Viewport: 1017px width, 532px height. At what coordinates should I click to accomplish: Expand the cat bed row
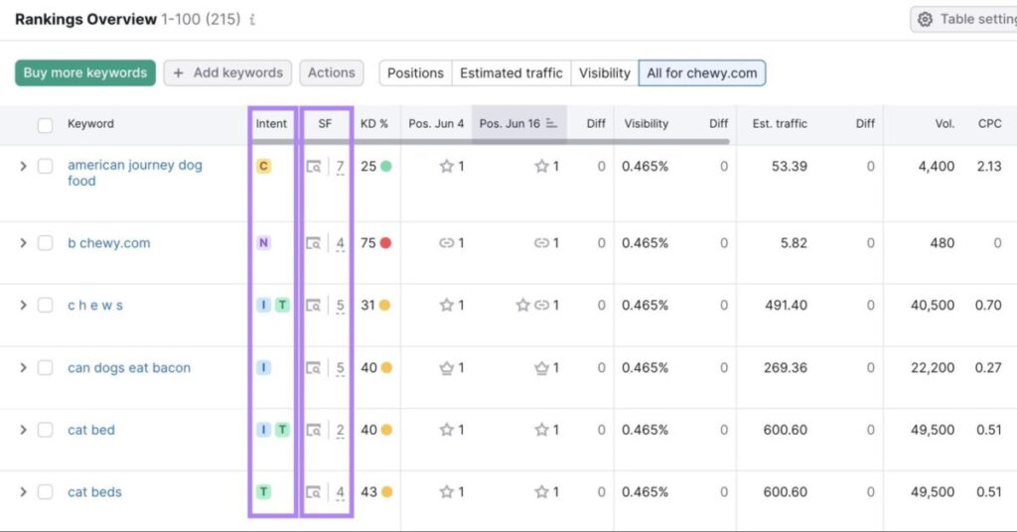pyautogui.click(x=24, y=430)
